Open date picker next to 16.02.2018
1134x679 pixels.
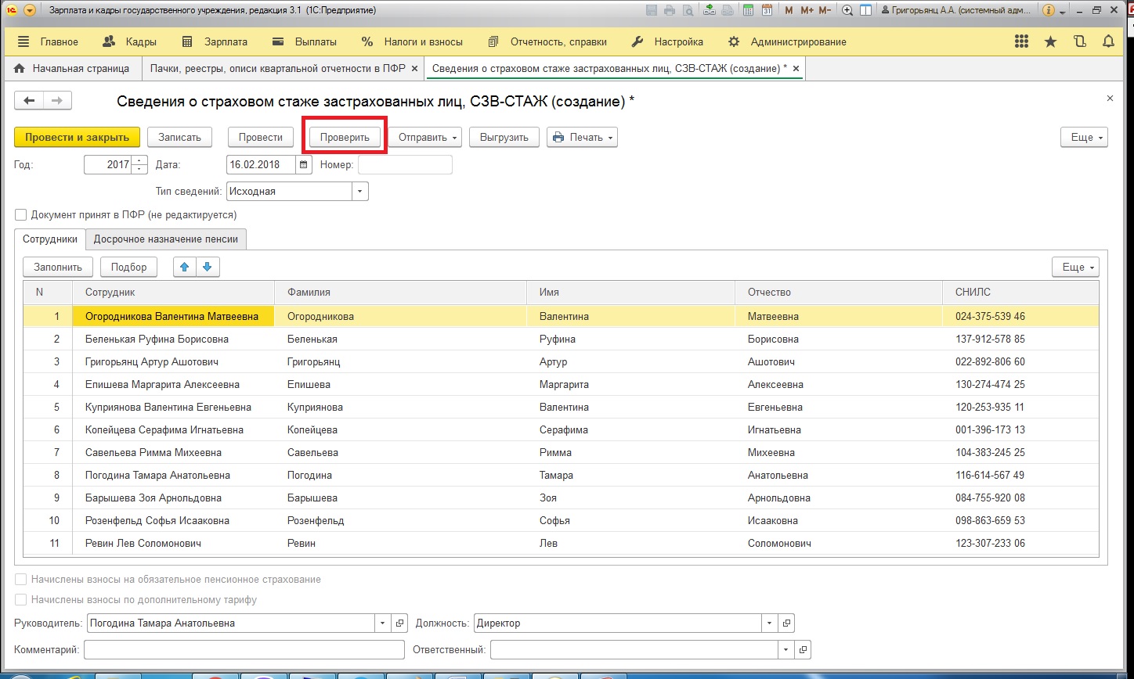point(304,165)
